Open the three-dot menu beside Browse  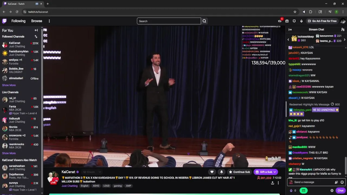click(x=49, y=21)
